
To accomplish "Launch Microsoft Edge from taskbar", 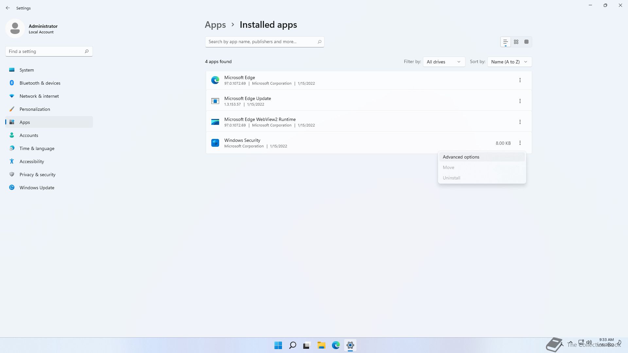I will (x=336, y=345).
